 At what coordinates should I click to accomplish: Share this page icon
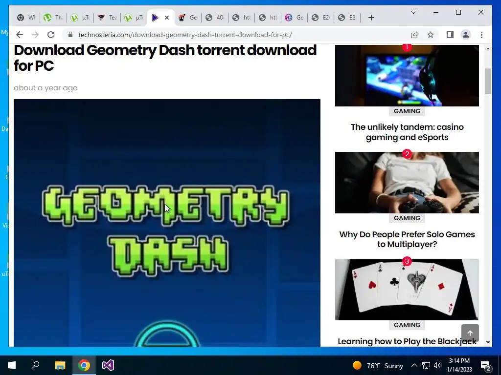[415, 35]
